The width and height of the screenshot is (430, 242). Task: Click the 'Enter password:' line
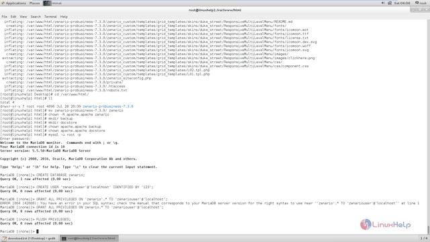point(15,138)
